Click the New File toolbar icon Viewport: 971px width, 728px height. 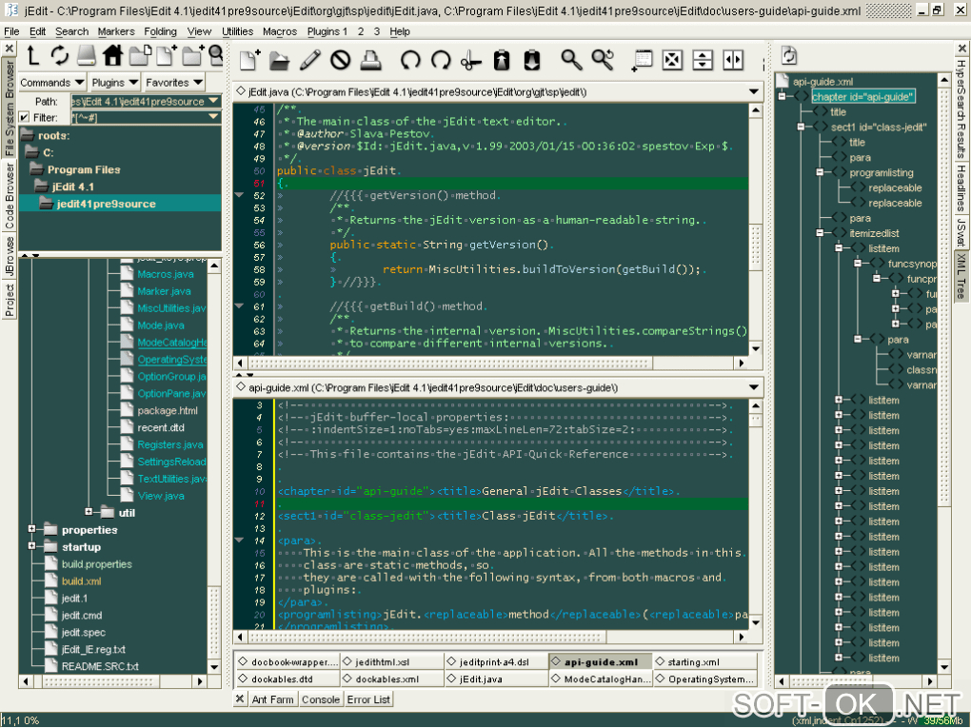point(249,60)
